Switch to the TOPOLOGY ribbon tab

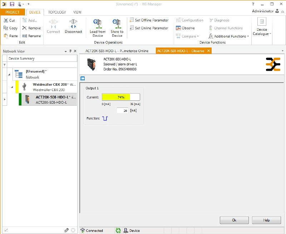tap(57, 12)
